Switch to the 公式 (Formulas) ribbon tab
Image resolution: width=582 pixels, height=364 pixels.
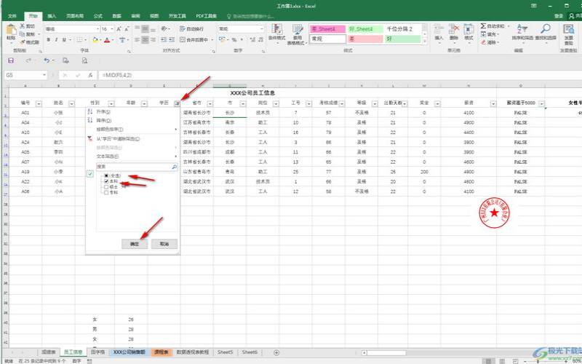coord(98,16)
